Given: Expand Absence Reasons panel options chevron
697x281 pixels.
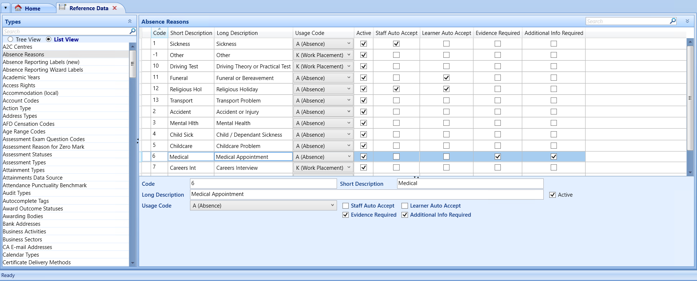Looking at the screenshot, I should (687, 21).
